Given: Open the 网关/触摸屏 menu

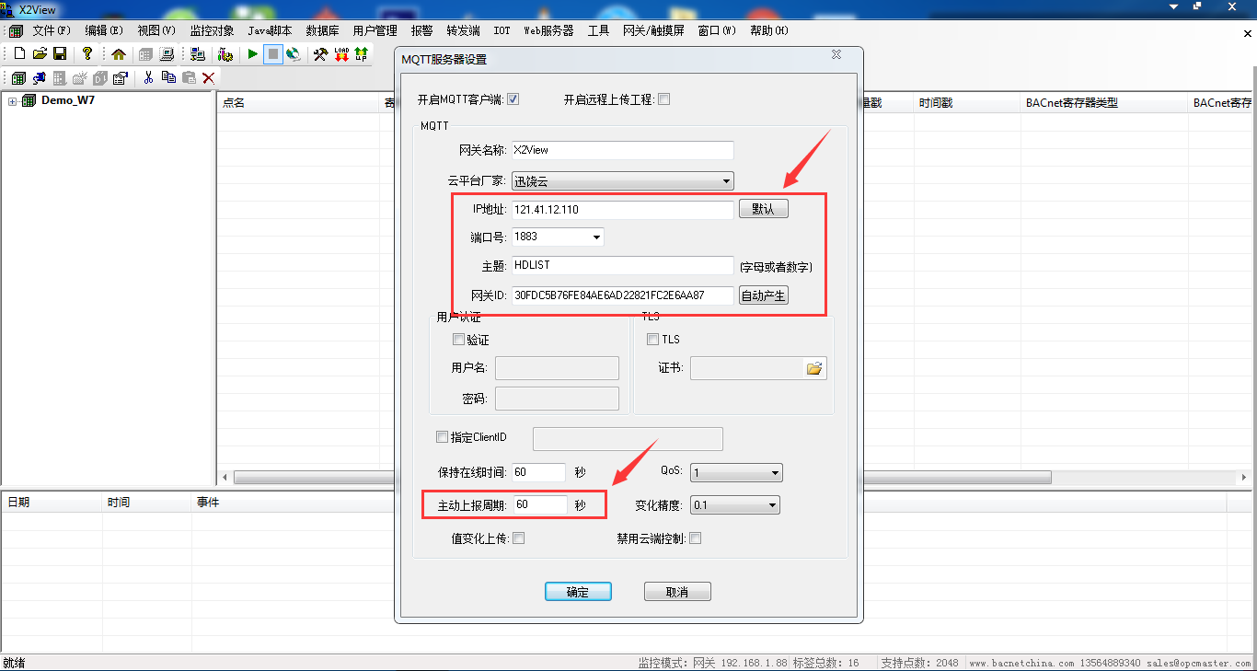Looking at the screenshot, I should click(653, 30).
